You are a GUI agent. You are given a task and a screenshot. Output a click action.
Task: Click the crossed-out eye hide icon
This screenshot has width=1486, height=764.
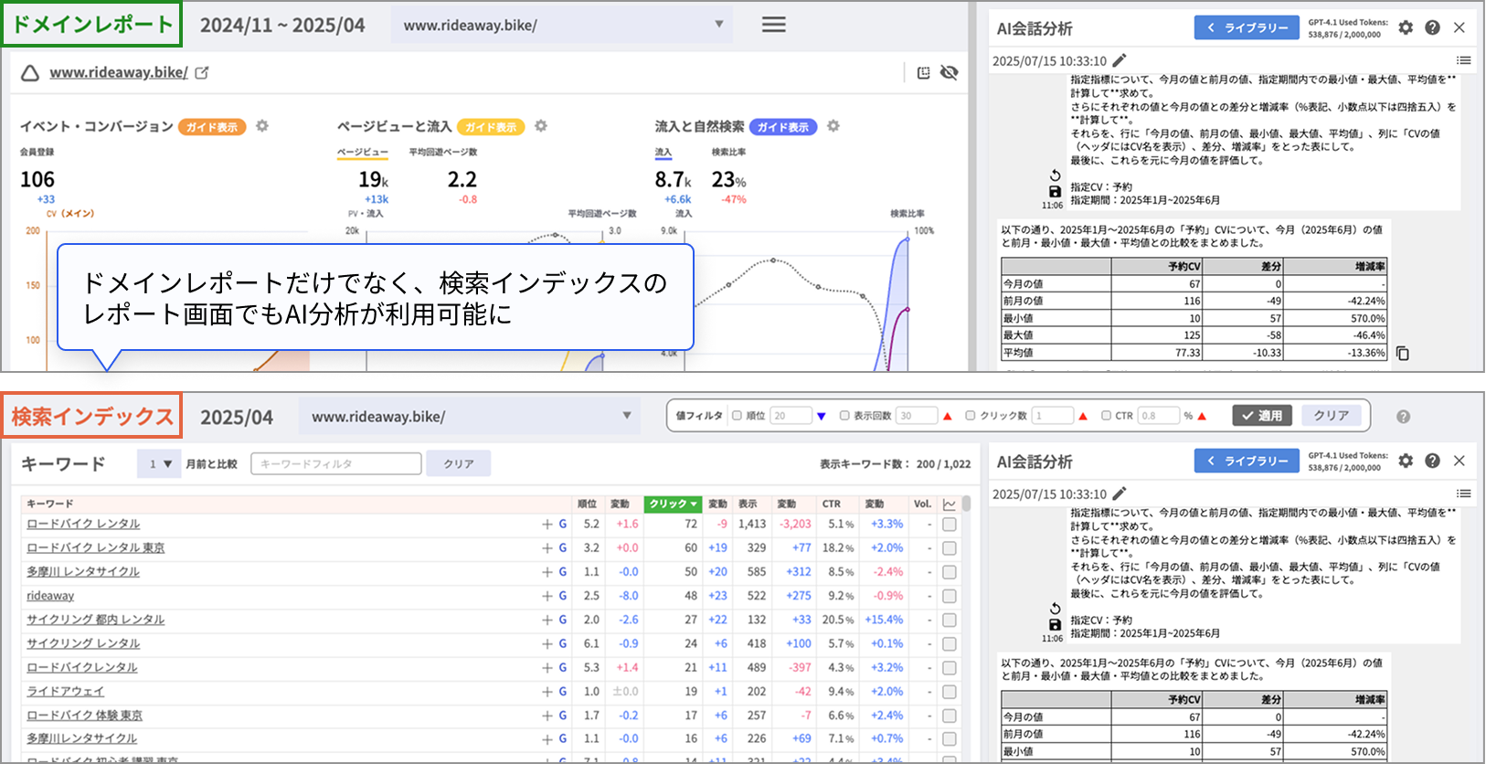click(x=950, y=72)
